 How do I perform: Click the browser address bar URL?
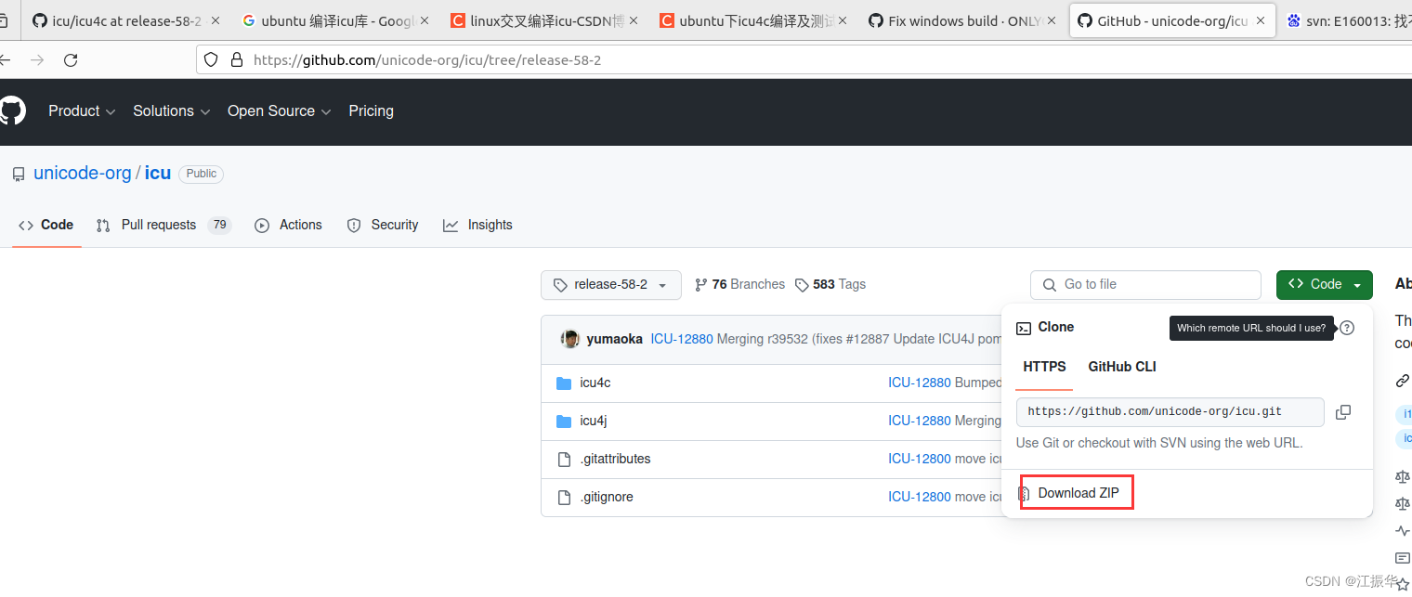pyautogui.click(x=427, y=60)
